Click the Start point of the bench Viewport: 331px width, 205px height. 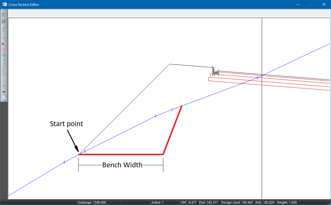tap(79, 154)
